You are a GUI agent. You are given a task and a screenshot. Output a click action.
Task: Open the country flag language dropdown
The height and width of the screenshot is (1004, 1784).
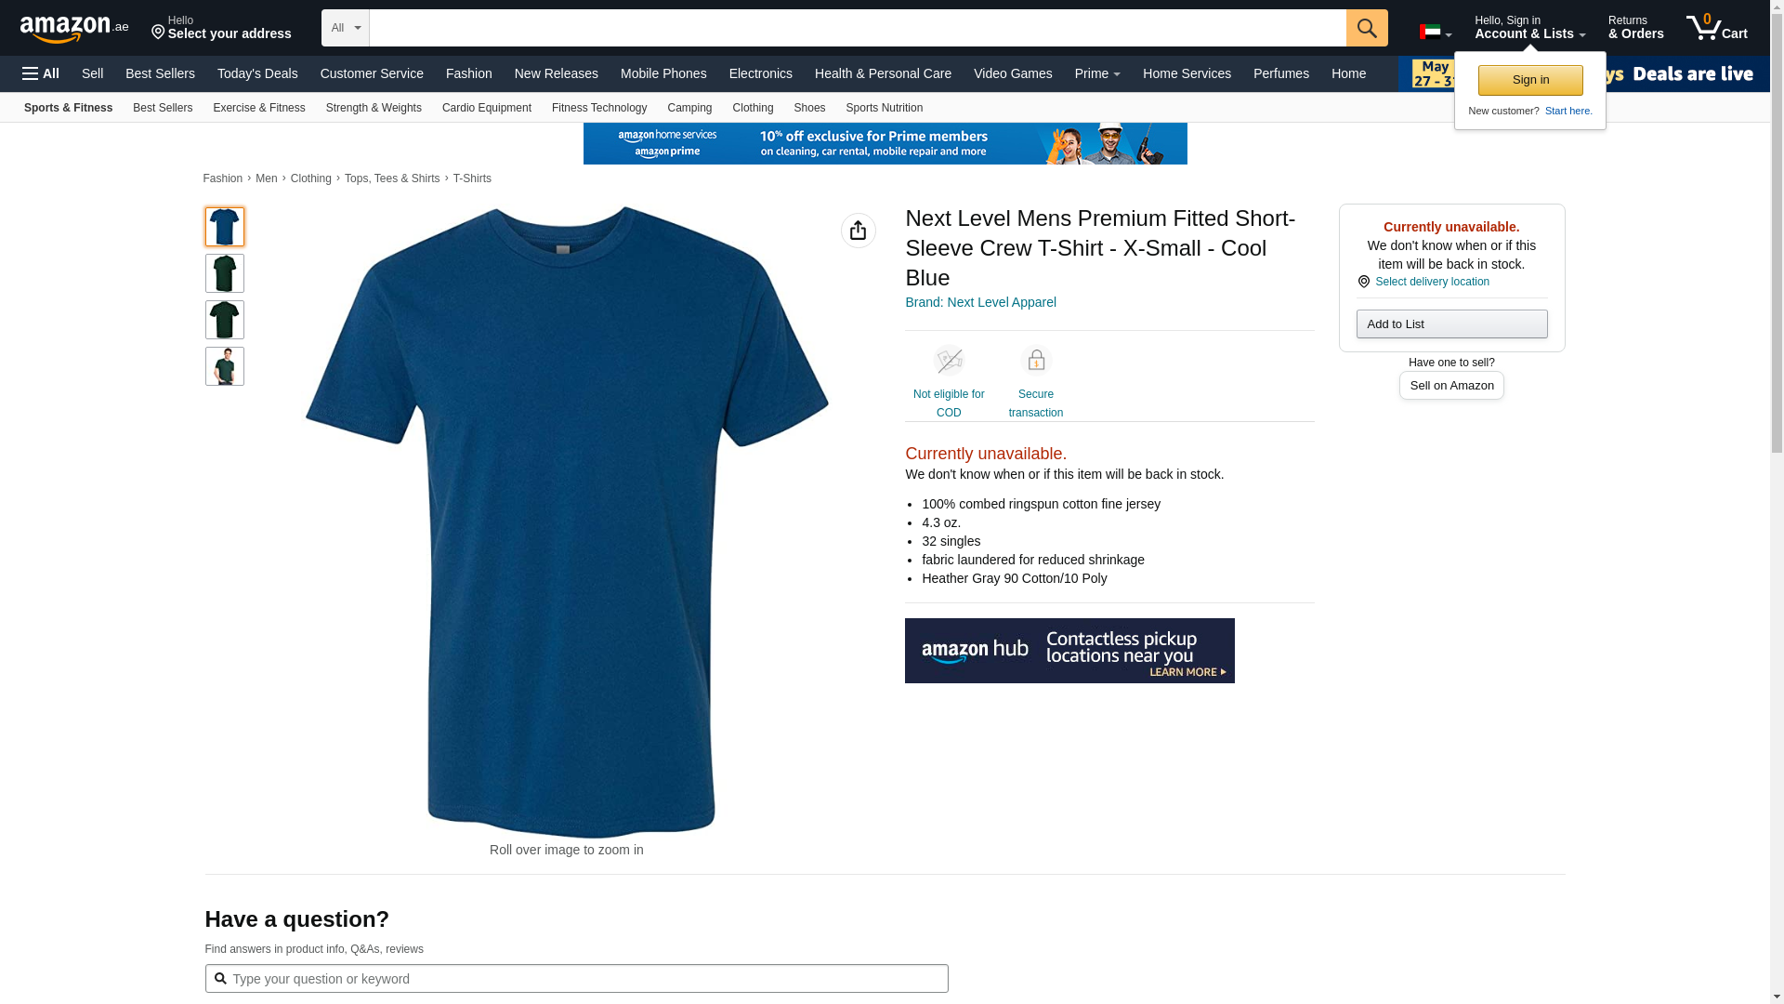click(1436, 33)
